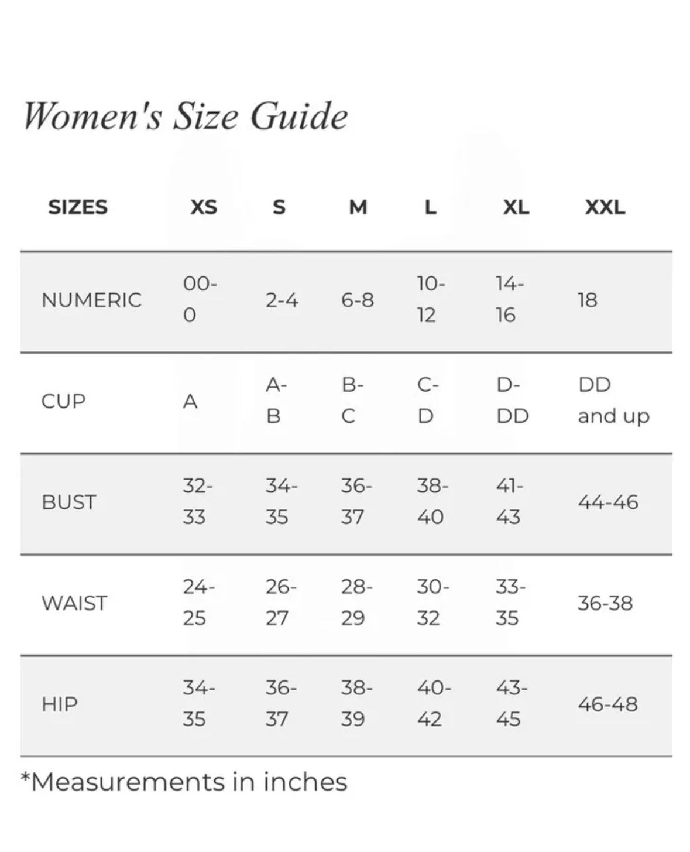This screenshot has height=852, width=690.
Task: Click the 2-4 numeric size cell
Action: click(282, 300)
